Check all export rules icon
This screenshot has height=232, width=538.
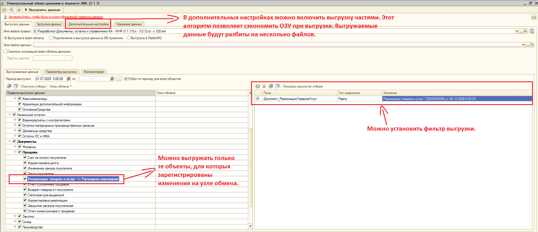pos(9,86)
